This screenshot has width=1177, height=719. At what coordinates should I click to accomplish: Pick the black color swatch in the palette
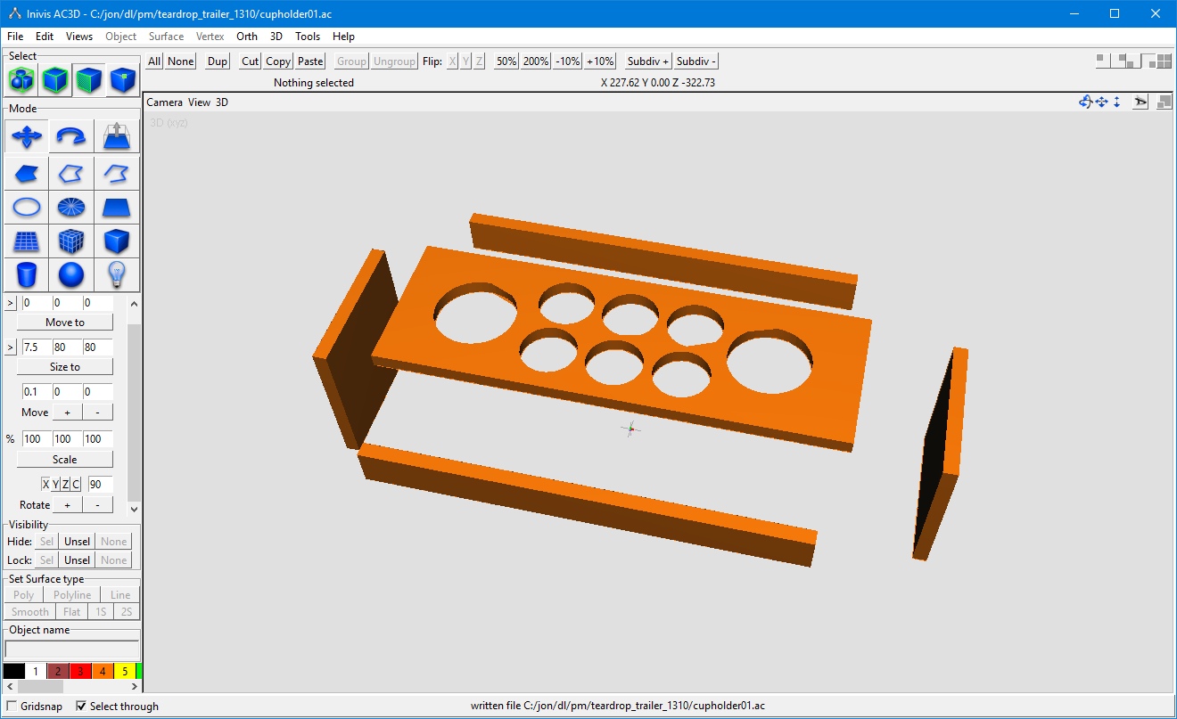pos(13,671)
